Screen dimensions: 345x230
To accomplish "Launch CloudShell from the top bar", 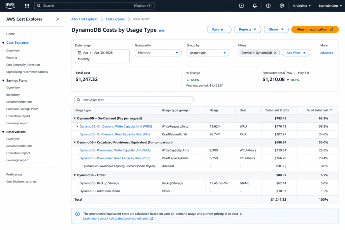I will [241, 5].
